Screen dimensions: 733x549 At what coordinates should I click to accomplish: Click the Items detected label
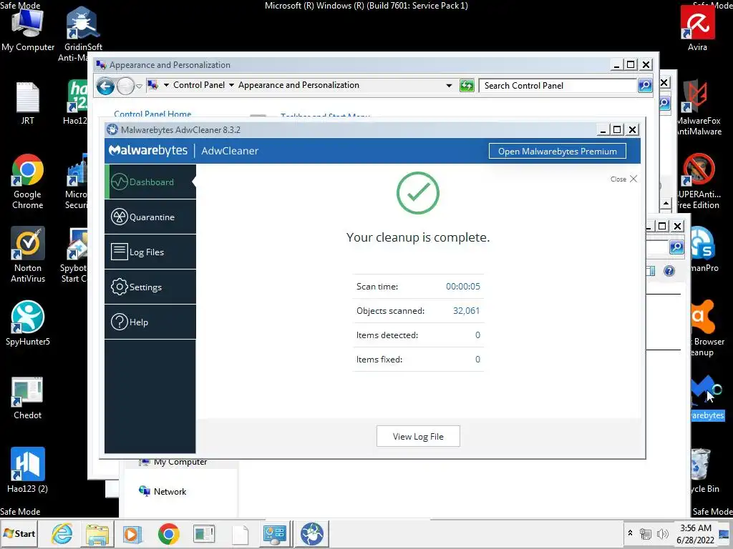point(387,335)
